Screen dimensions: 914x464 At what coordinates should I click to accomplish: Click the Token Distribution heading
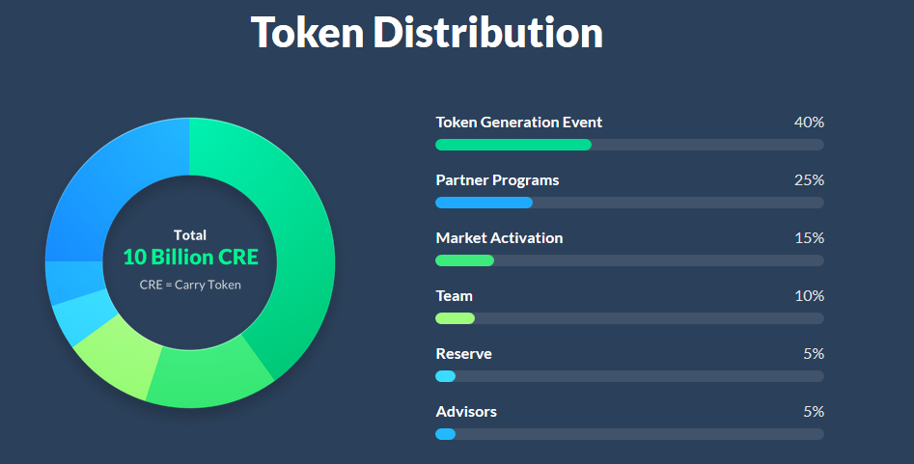[x=427, y=33]
